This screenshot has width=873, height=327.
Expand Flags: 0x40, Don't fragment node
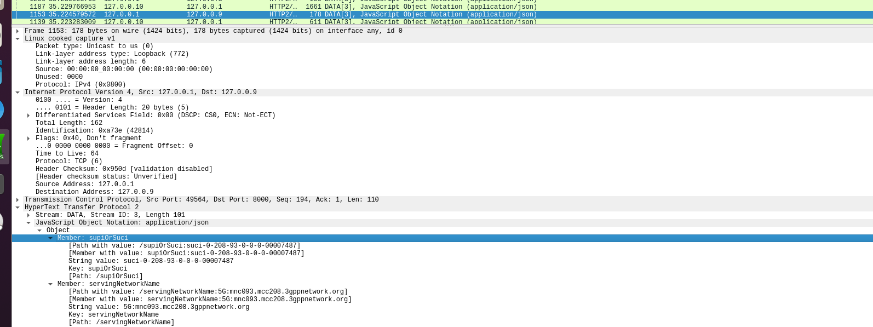28,139
